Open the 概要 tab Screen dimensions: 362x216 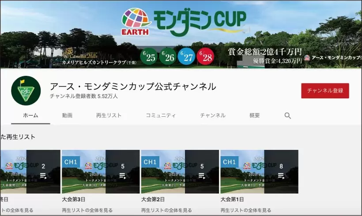pyautogui.click(x=255, y=115)
